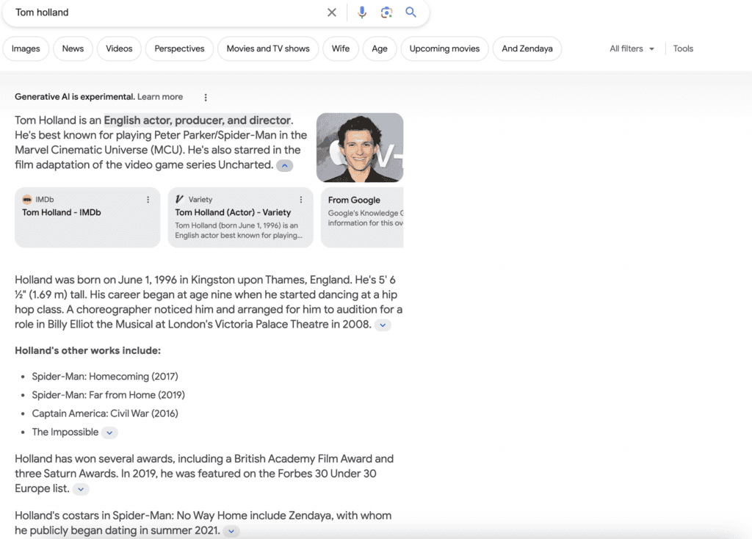Open the All filters dropdown
The height and width of the screenshot is (539, 752).
pyautogui.click(x=630, y=48)
